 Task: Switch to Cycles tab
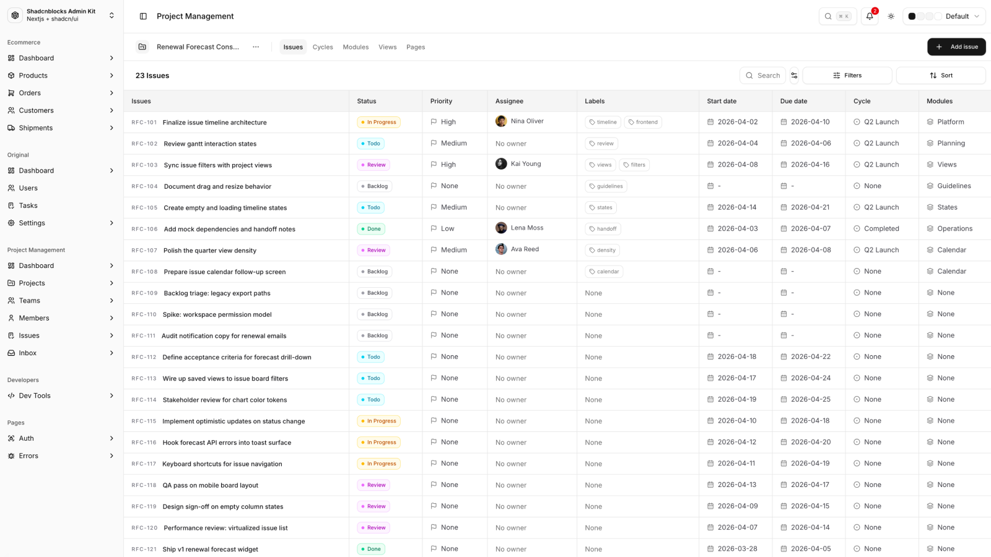click(323, 47)
